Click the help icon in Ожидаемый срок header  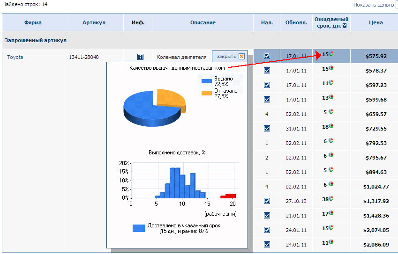345,26
